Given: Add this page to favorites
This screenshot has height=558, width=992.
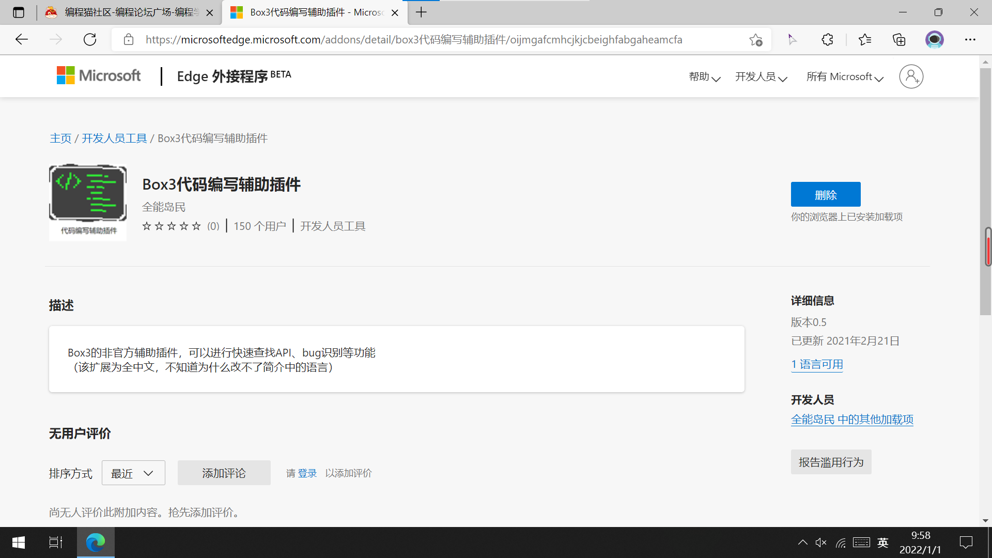Looking at the screenshot, I should pos(756,40).
